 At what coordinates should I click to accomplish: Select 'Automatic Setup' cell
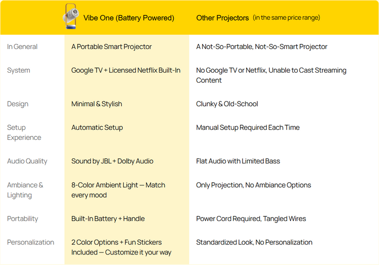(97, 127)
